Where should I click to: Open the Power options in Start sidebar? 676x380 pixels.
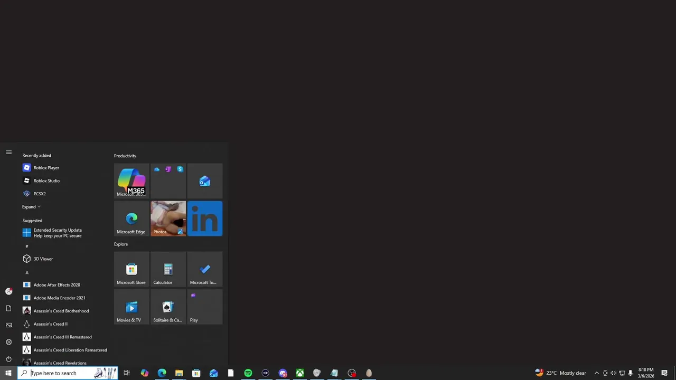coord(8,359)
